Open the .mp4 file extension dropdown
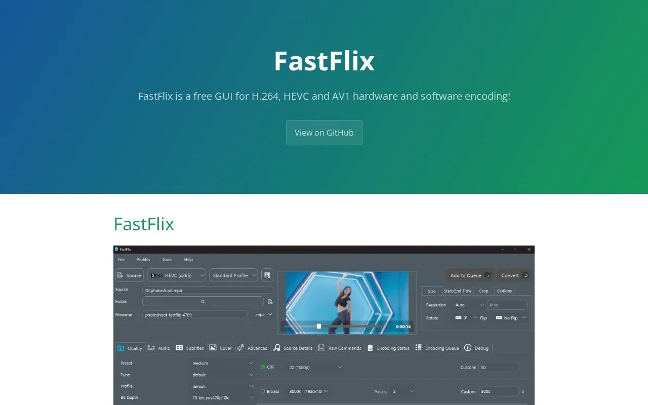The image size is (648, 405). (x=263, y=314)
